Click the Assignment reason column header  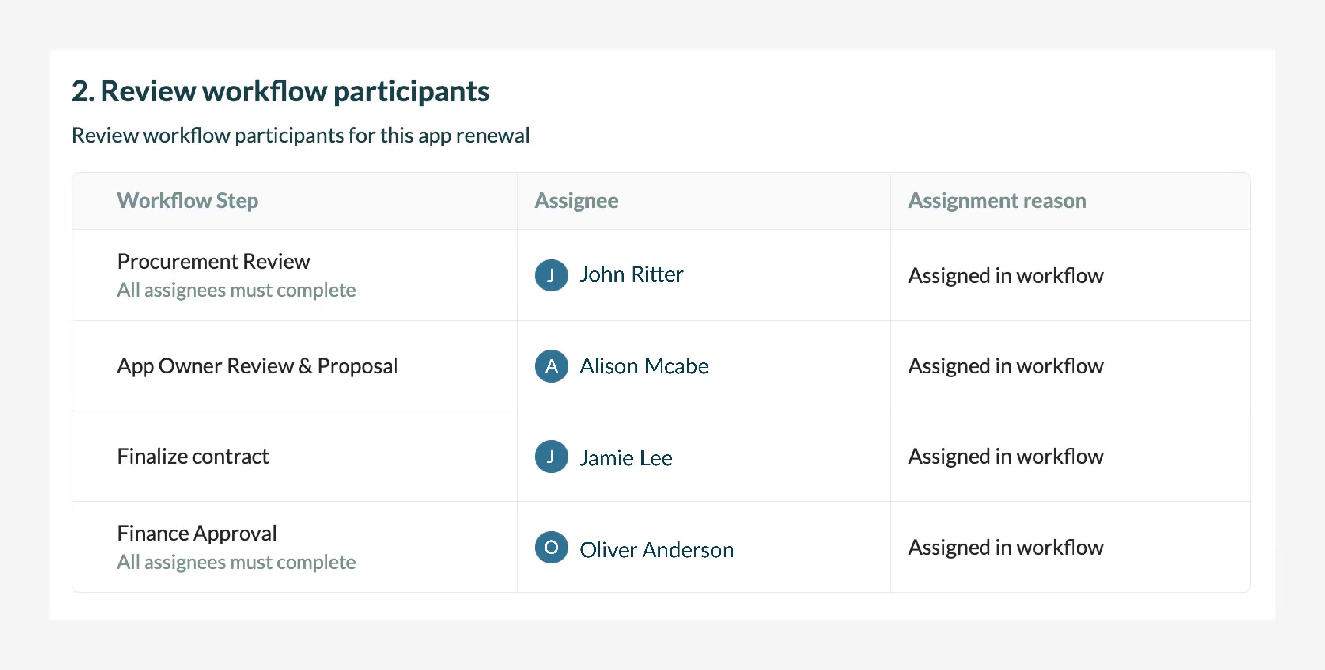click(x=997, y=201)
